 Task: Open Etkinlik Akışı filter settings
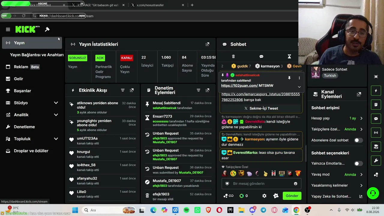(123, 90)
